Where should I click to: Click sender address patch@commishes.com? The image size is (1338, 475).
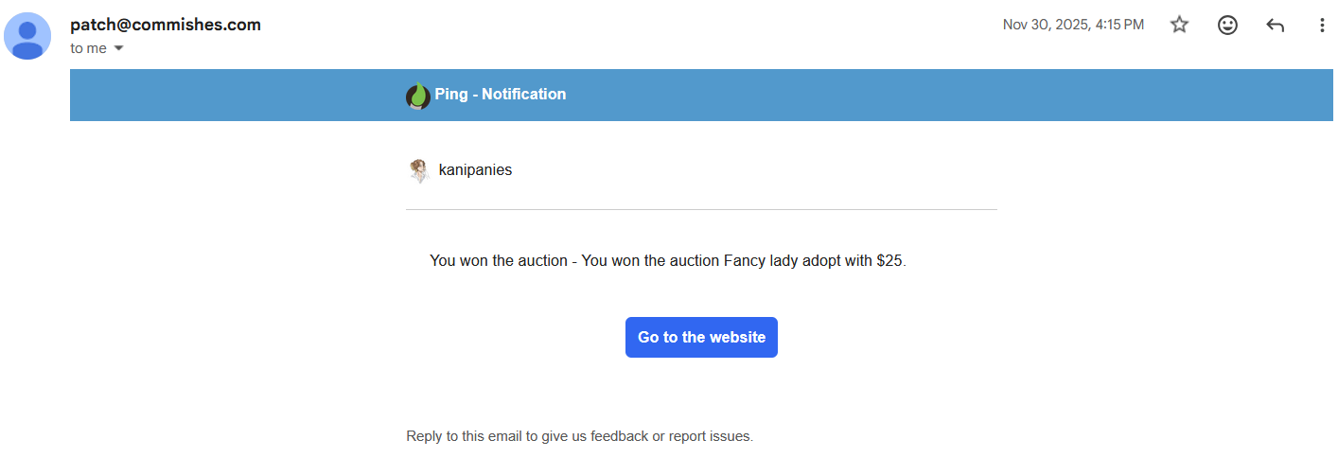point(166,25)
